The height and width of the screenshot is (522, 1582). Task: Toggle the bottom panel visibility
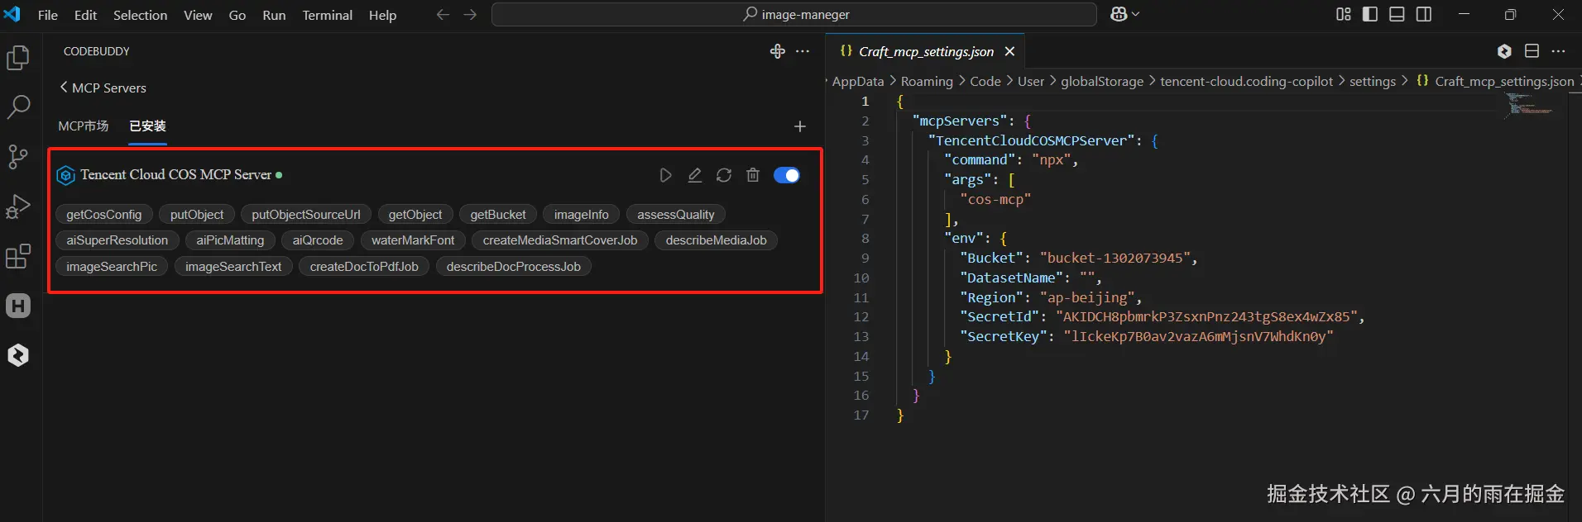coord(1397,14)
